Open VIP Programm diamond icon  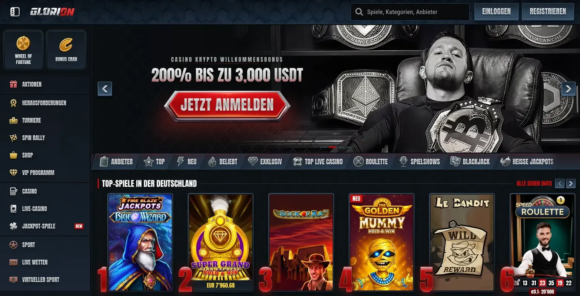(13, 172)
